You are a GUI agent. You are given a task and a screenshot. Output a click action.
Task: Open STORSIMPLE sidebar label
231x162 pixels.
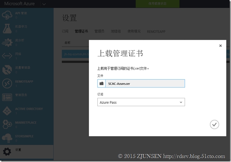tap(24, 136)
